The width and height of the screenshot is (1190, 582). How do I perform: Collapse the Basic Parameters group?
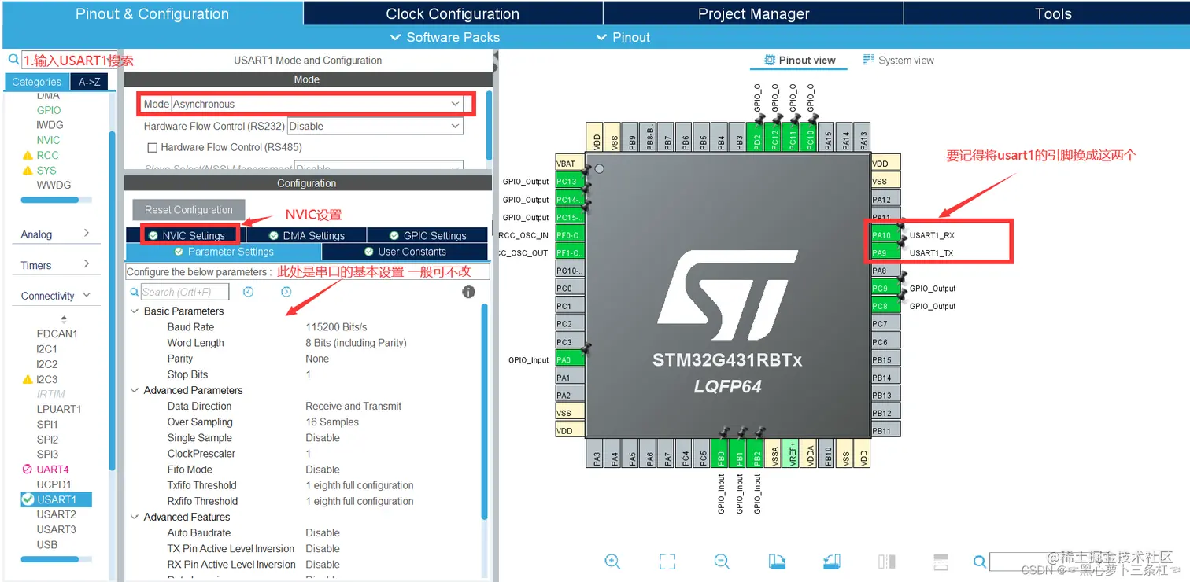point(135,311)
